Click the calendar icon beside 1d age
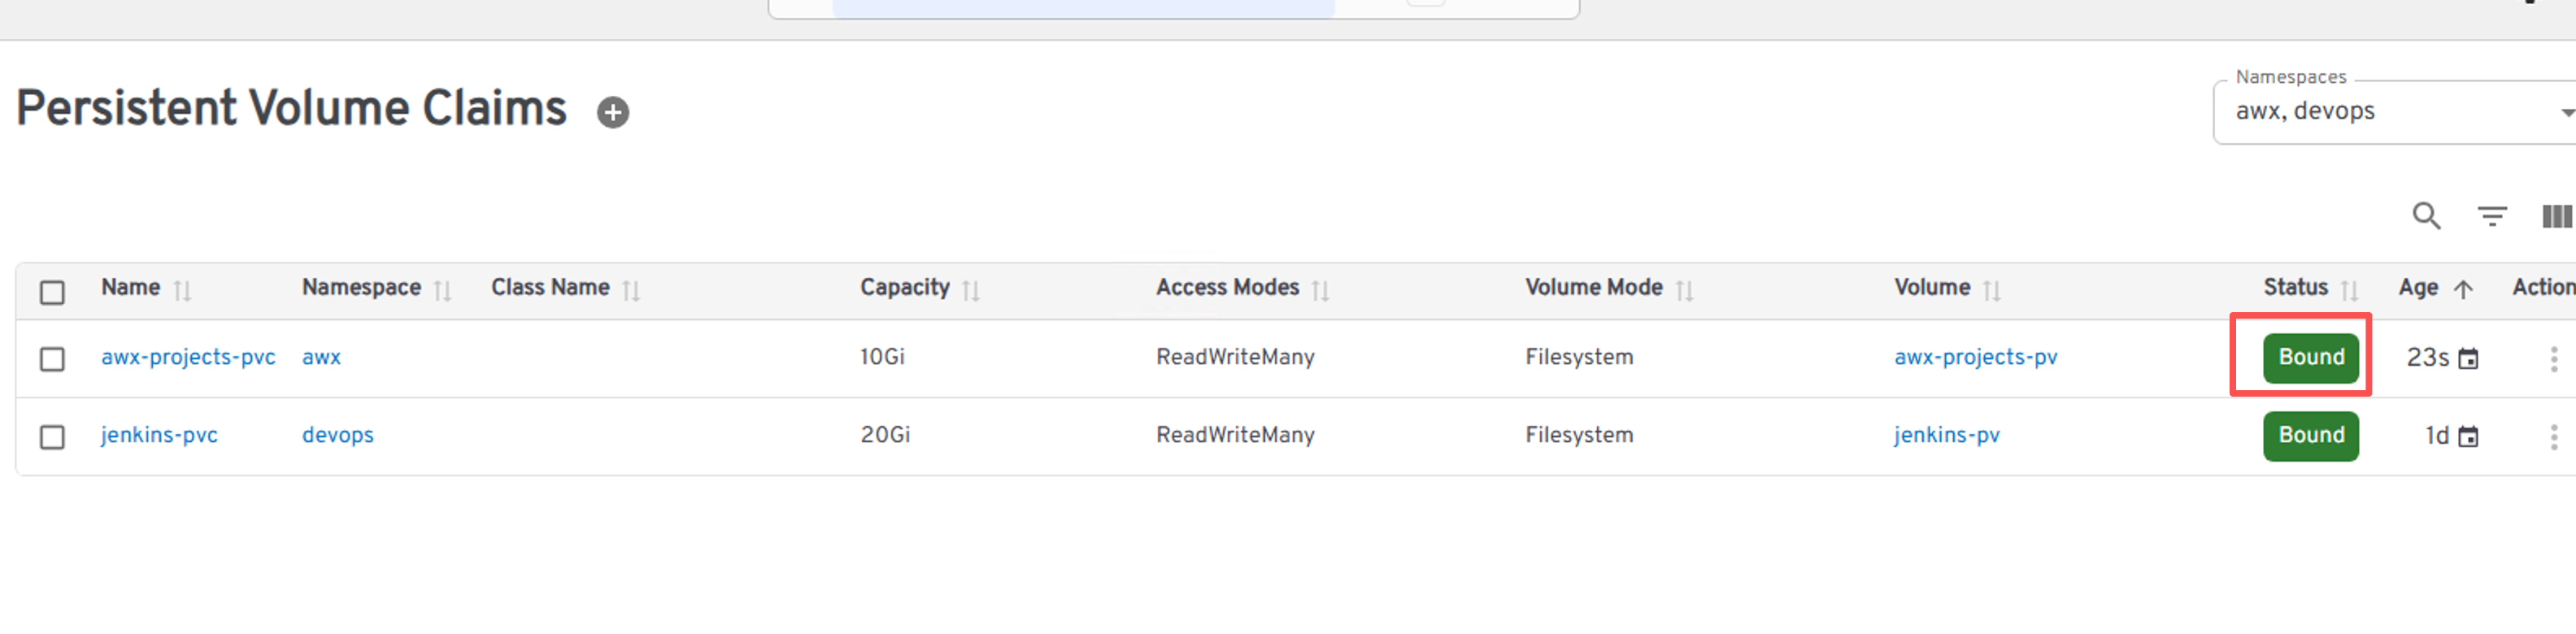 coord(2468,437)
